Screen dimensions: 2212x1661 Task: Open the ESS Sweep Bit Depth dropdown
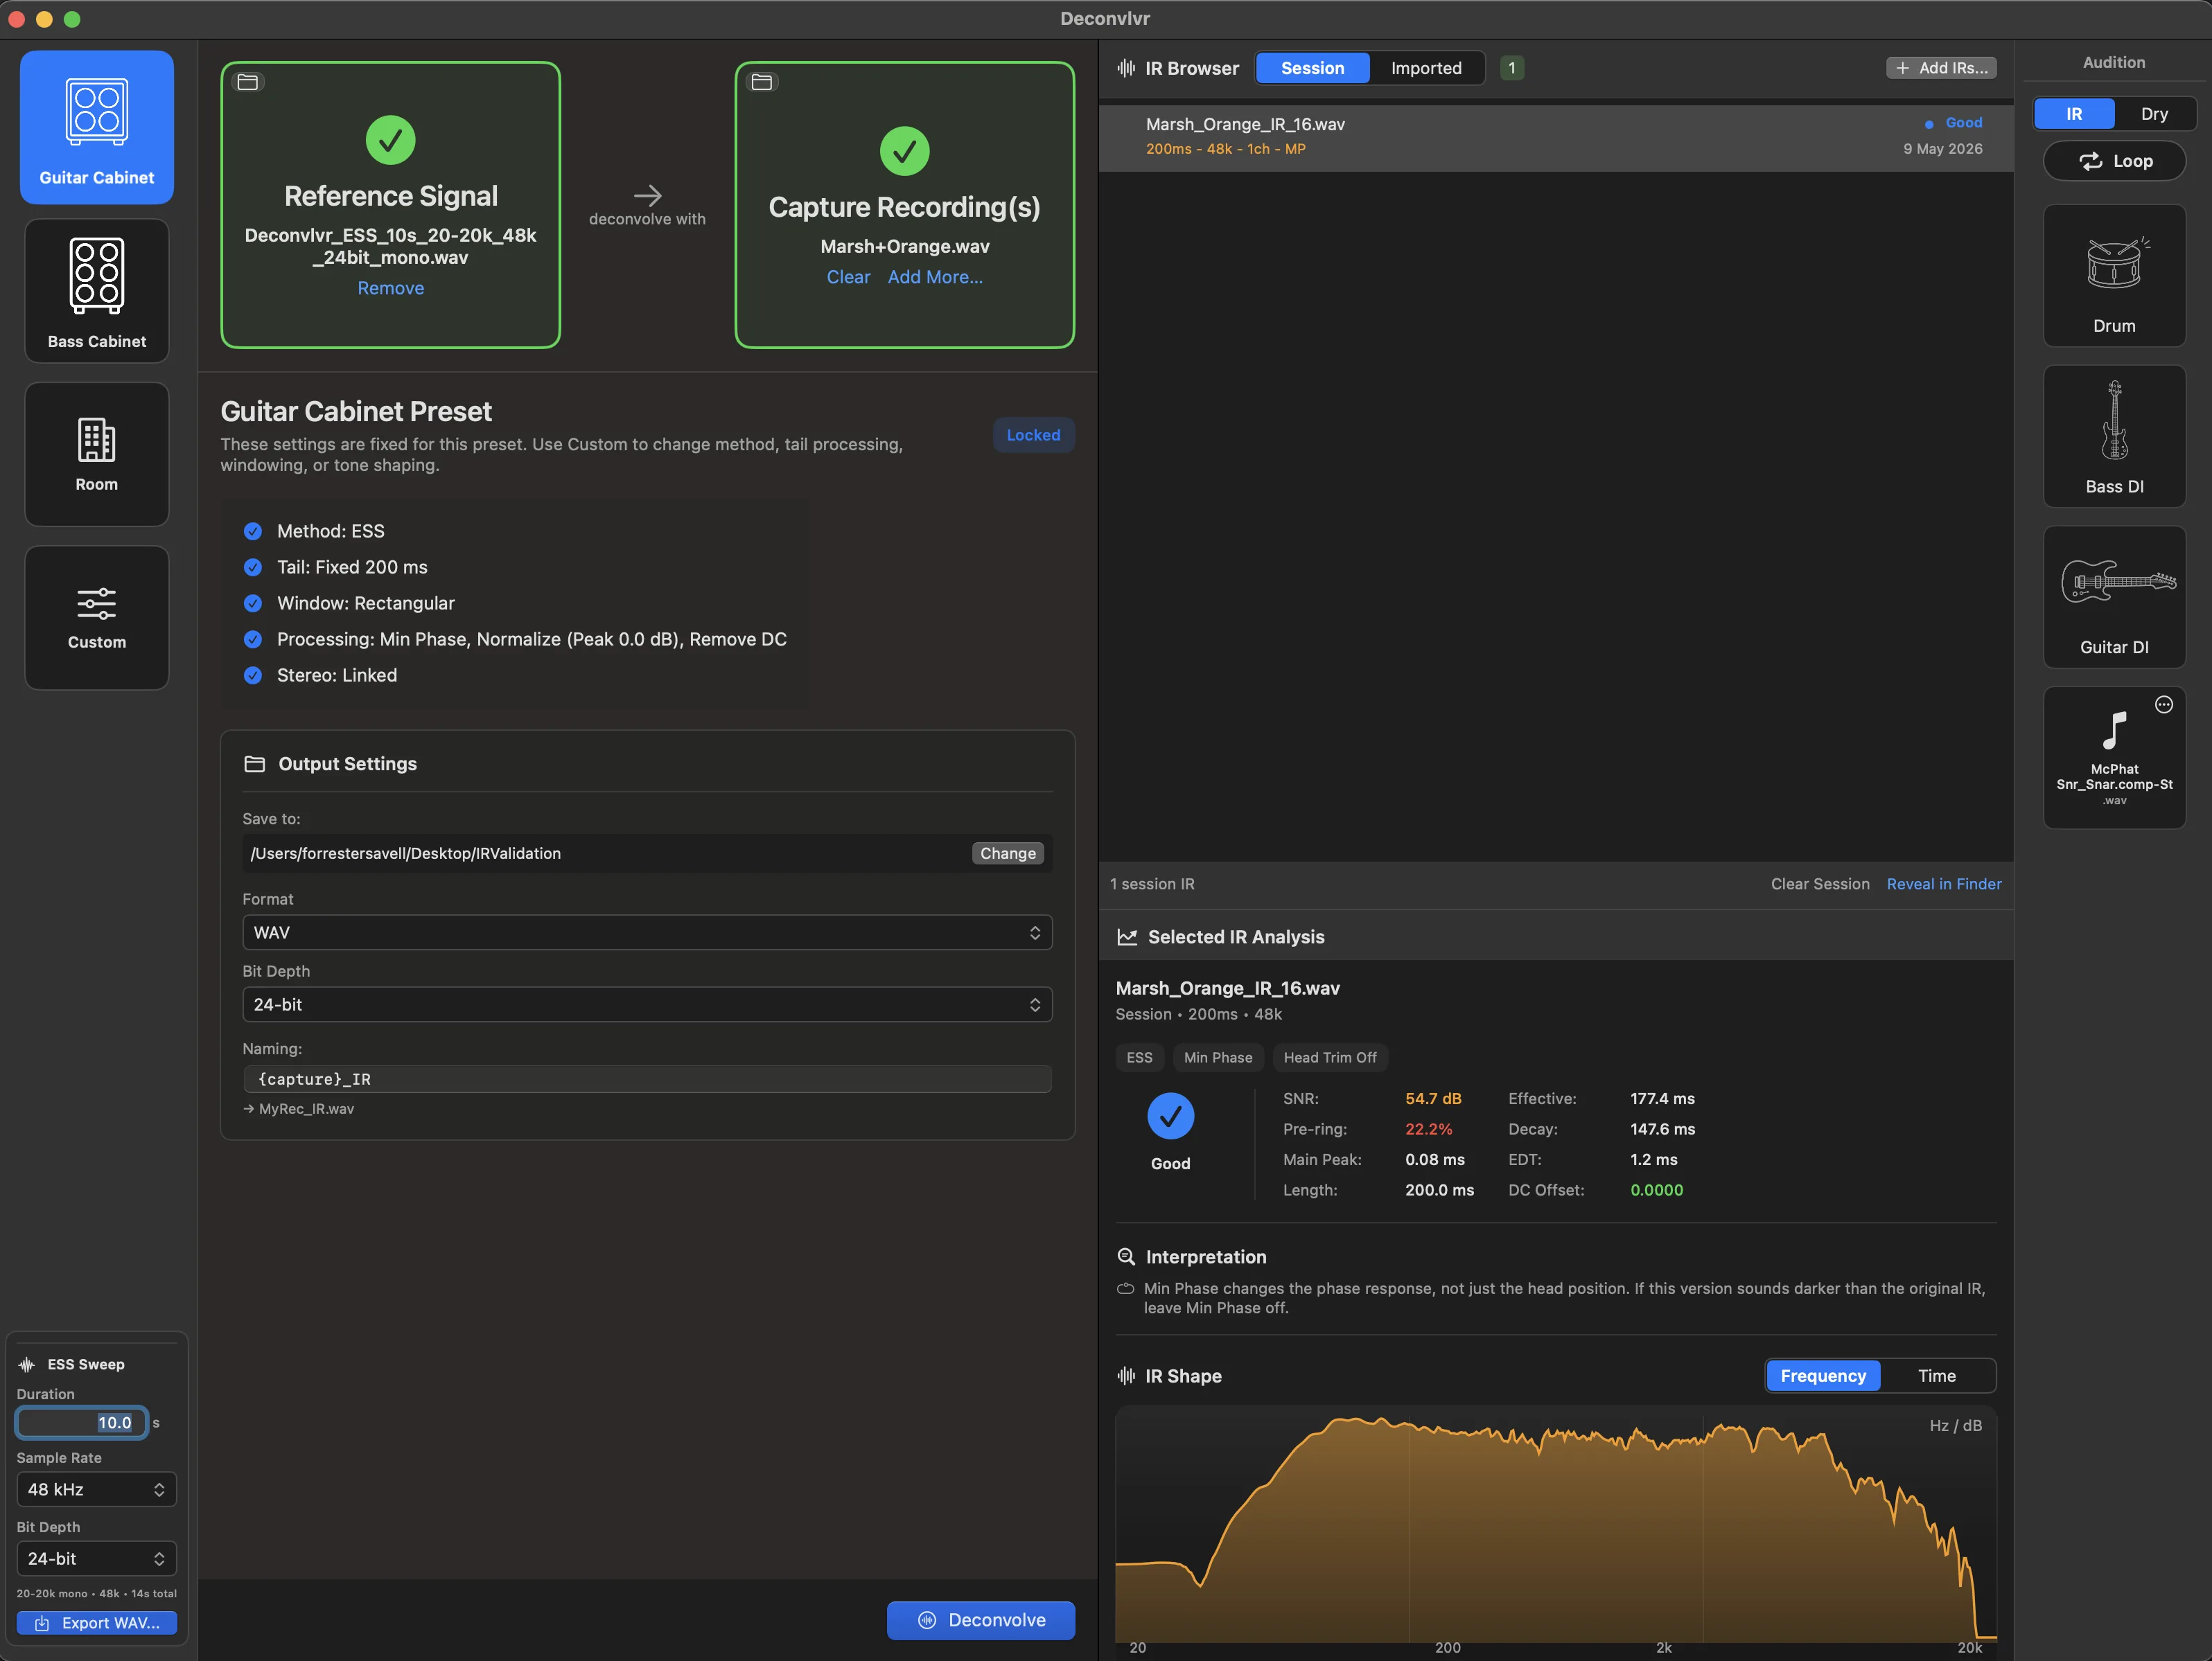pos(97,1558)
